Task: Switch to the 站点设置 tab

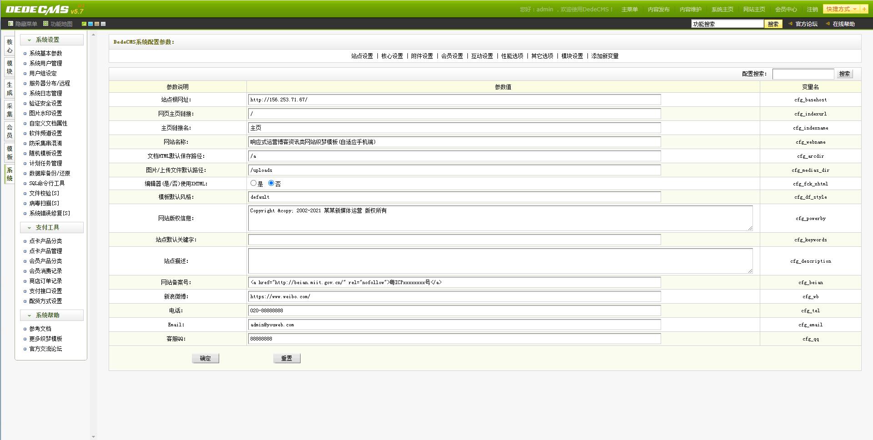Action: coord(362,56)
